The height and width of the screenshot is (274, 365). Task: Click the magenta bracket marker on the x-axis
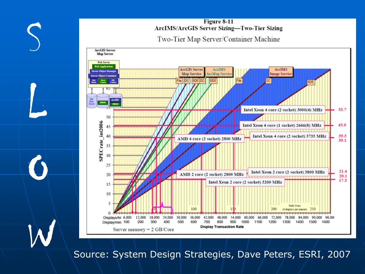click(x=162, y=207)
